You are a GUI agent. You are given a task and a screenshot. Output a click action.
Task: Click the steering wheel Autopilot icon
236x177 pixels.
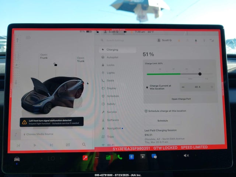[x=103, y=58]
